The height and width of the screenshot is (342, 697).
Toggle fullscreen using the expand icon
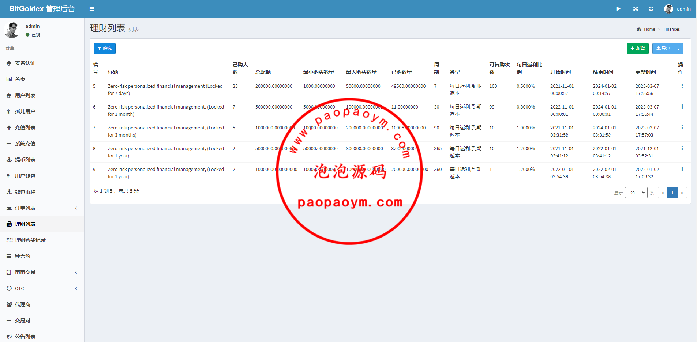[636, 9]
